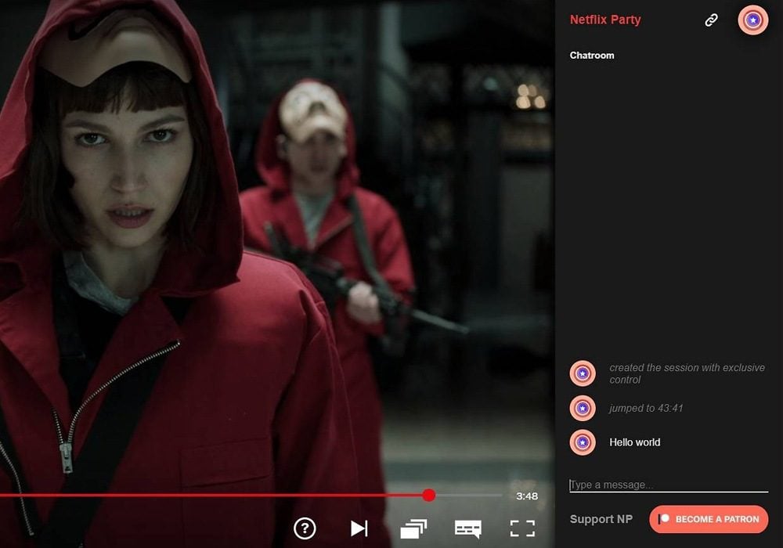Click the Chatroom heading
This screenshot has width=783, height=548.
592,56
